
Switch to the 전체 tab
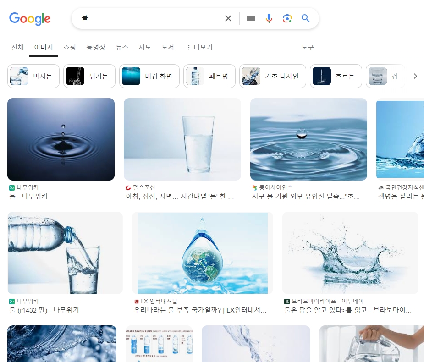pyautogui.click(x=17, y=47)
